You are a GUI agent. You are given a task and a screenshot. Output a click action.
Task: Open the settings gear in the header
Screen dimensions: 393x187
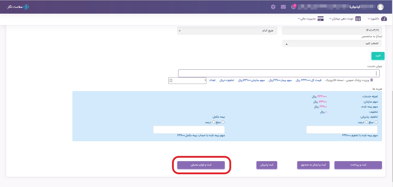[273, 7]
